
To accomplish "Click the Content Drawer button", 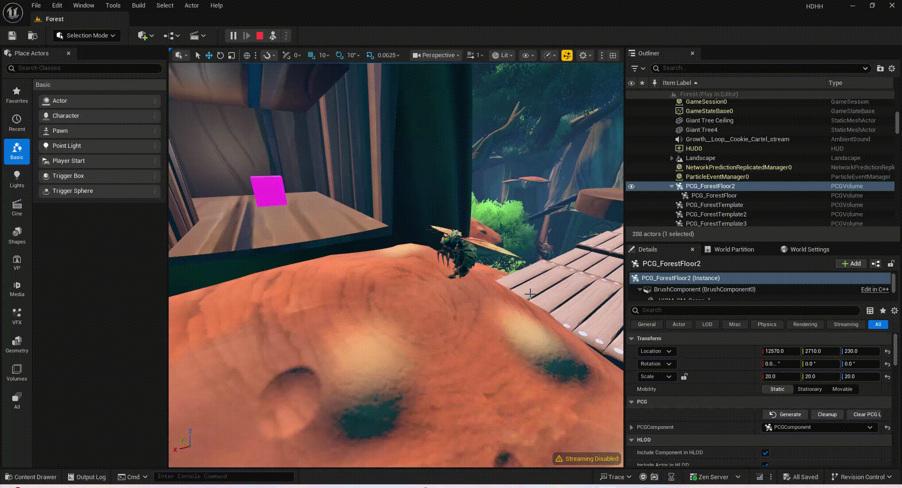I will (31, 477).
